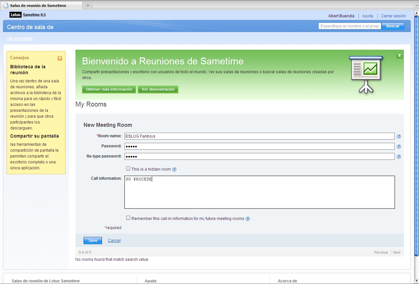Open help icon next to Re-type password field
The height and width of the screenshot is (284, 419).
pyautogui.click(x=399, y=157)
